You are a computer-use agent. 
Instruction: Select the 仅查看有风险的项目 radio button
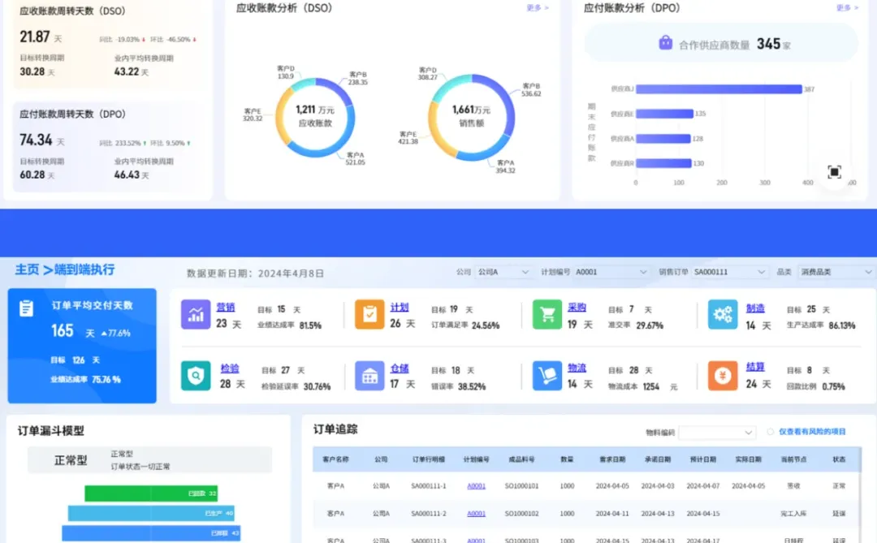click(x=770, y=432)
